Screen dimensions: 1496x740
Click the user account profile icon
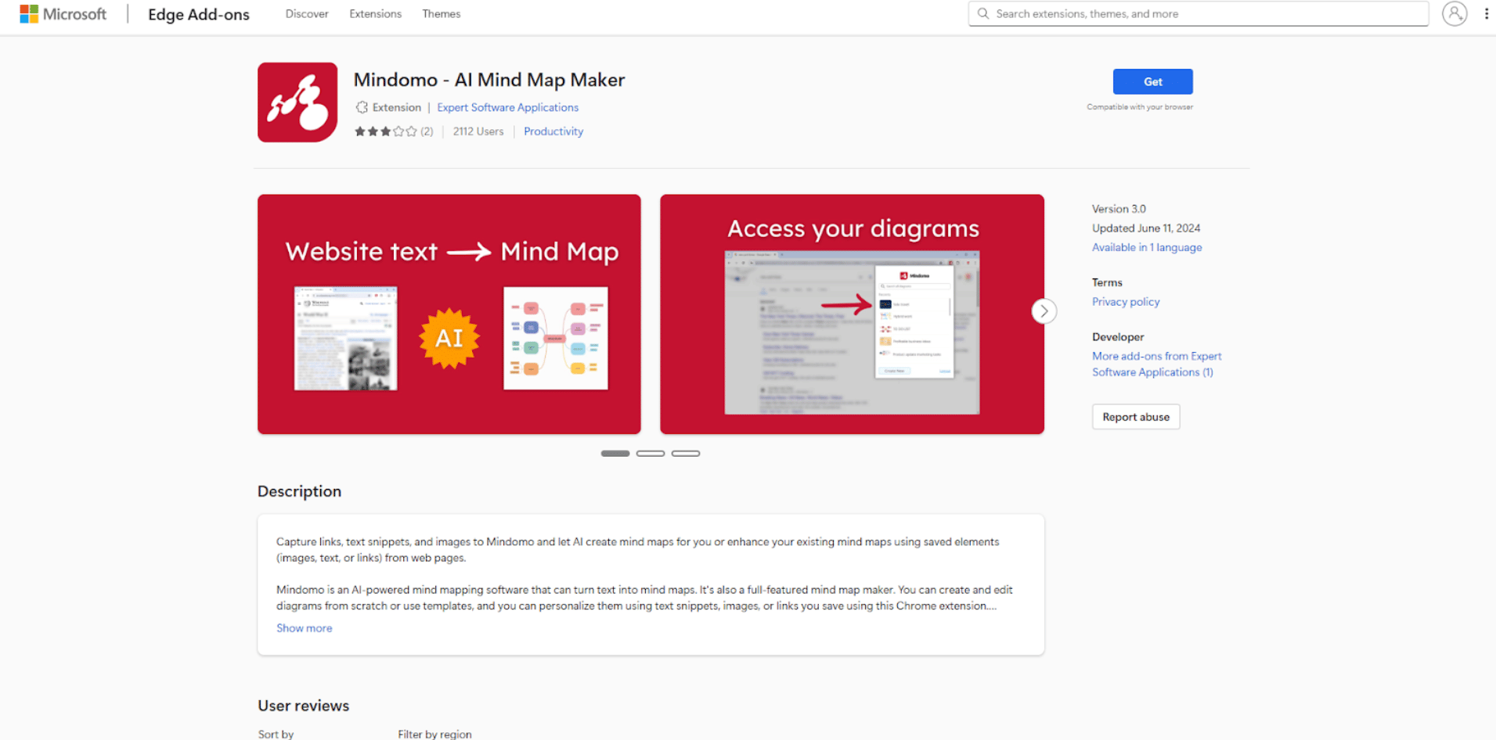pyautogui.click(x=1455, y=13)
